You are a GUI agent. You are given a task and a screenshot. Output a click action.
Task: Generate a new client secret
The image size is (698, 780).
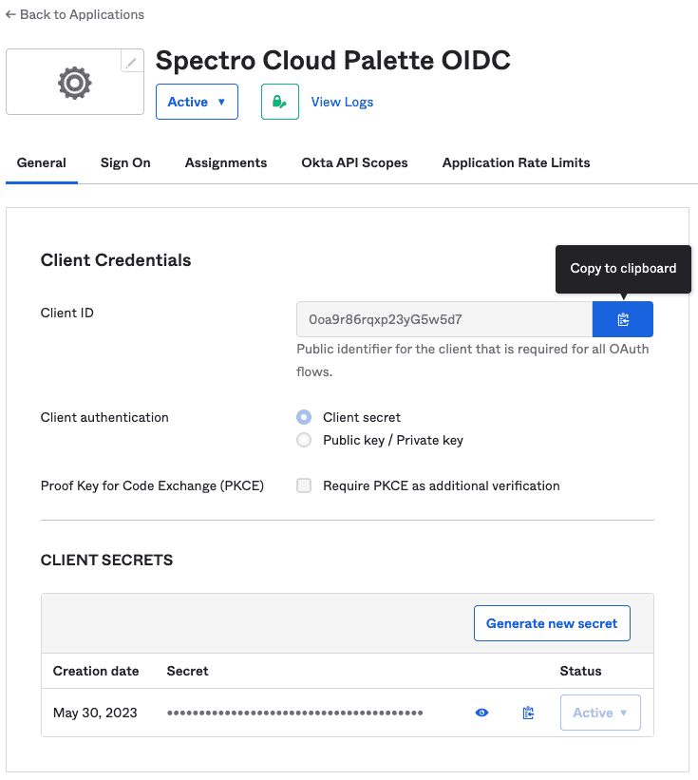[x=552, y=623]
